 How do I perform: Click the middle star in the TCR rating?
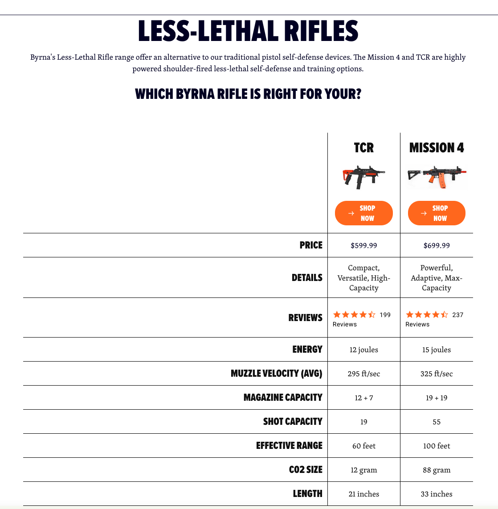click(x=354, y=315)
